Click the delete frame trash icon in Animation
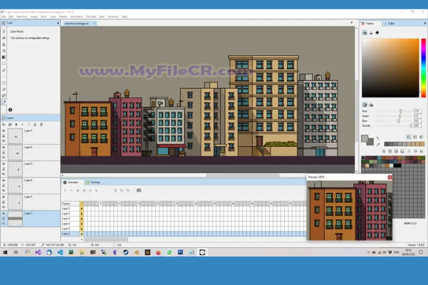 pos(115,191)
